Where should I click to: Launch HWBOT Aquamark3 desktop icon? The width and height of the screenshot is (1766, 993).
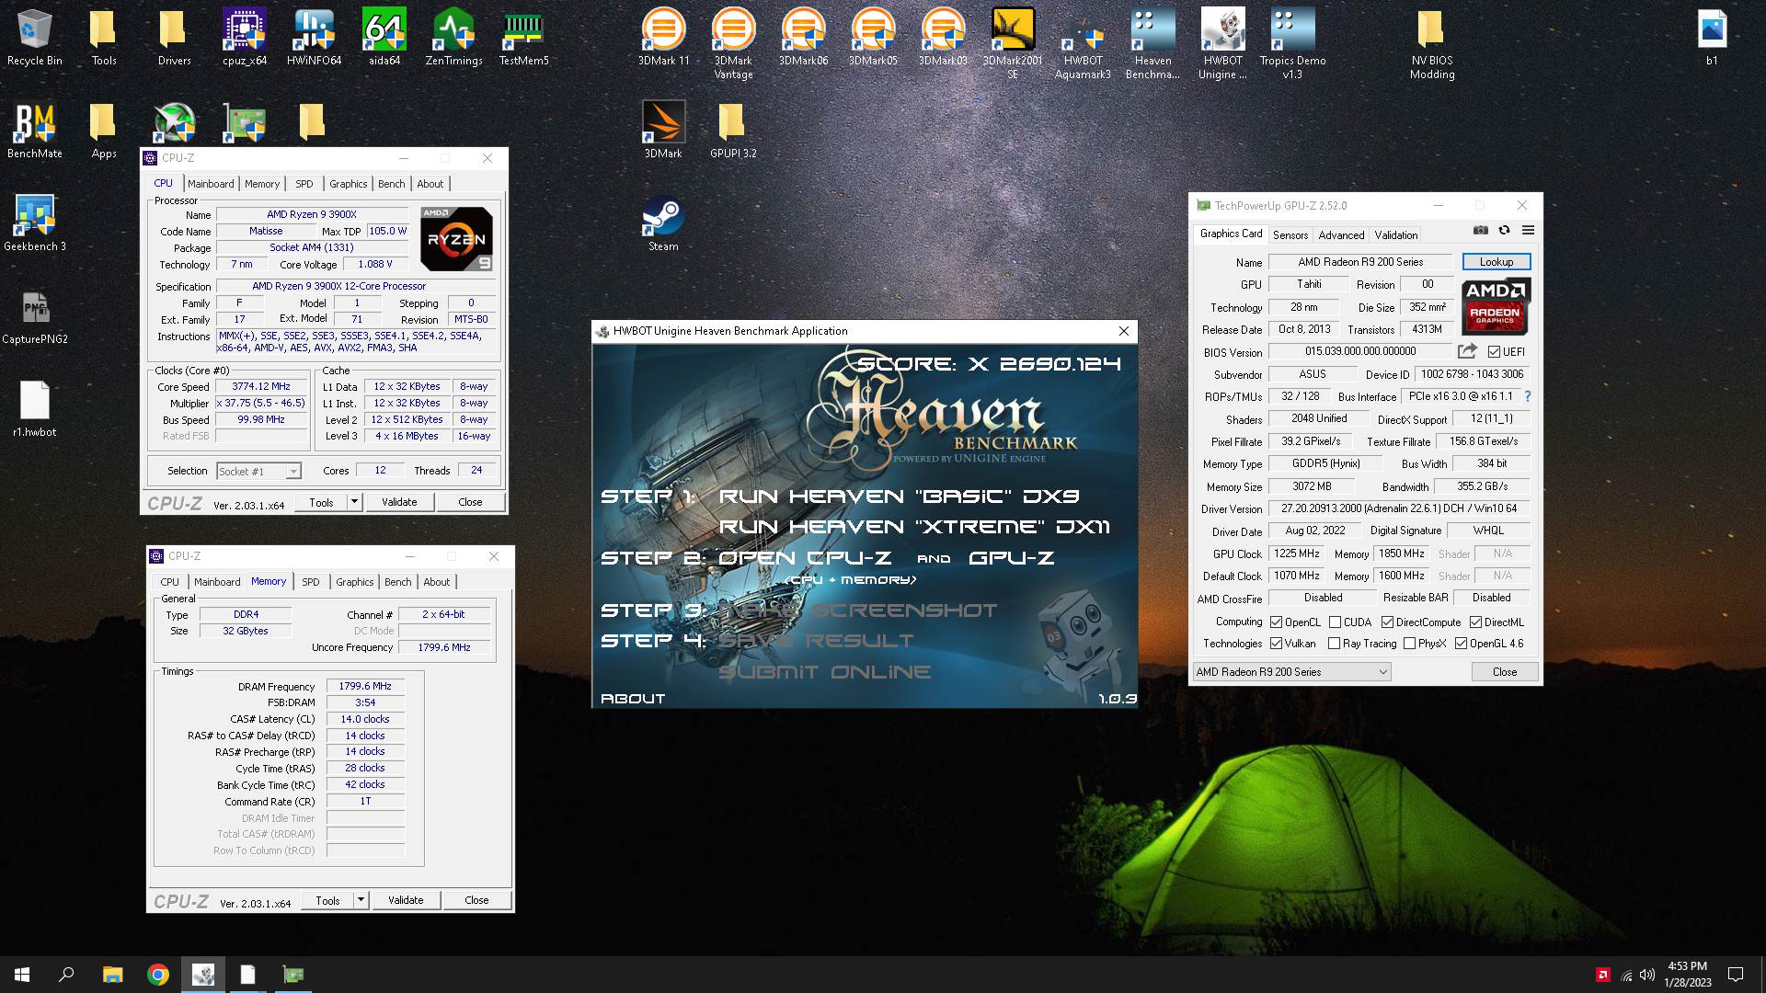click(x=1083, y=43)
